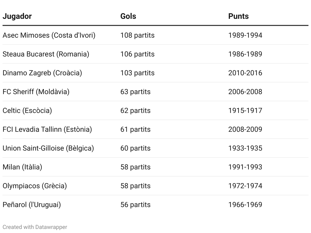Select the Peñarol (l'Uruguai) cell
Image resolution: width=311 pixels, height=233 pixels.
coord(32,205)
